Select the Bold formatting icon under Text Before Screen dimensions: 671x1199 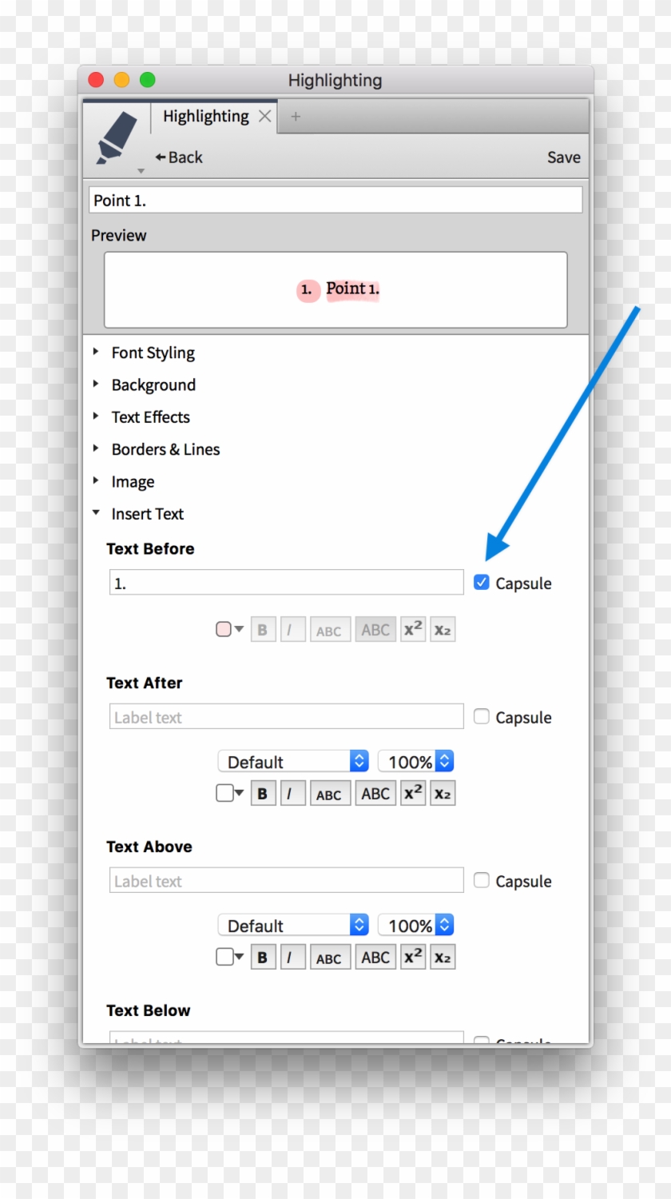[x=263, y=629]
